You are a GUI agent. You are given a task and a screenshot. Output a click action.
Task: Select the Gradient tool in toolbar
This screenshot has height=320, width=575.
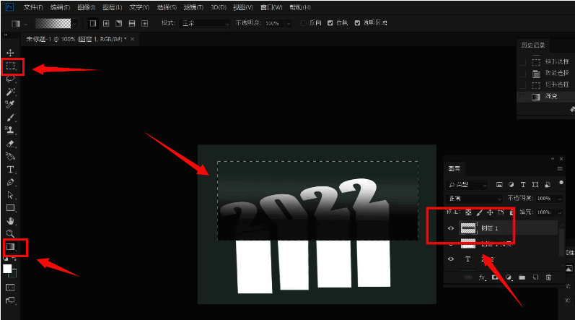pos(10,246)
